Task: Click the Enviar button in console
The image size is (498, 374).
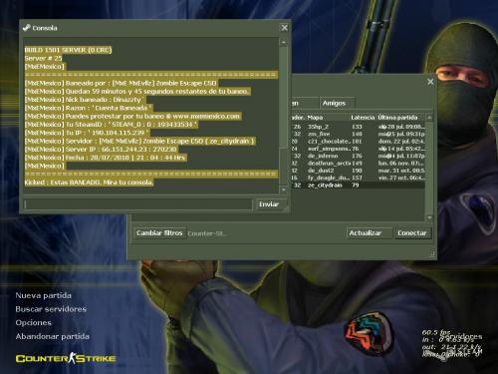Action: point(269,204)
